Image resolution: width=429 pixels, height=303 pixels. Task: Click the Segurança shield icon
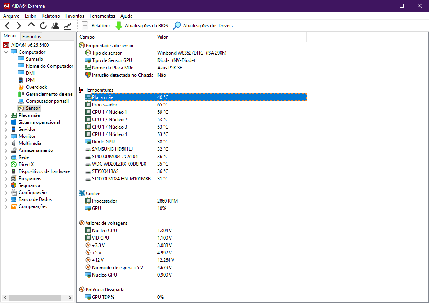coord(13,185)
